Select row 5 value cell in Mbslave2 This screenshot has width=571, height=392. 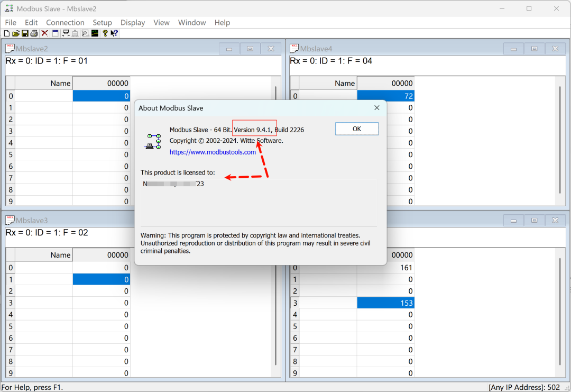pos(101,154)
